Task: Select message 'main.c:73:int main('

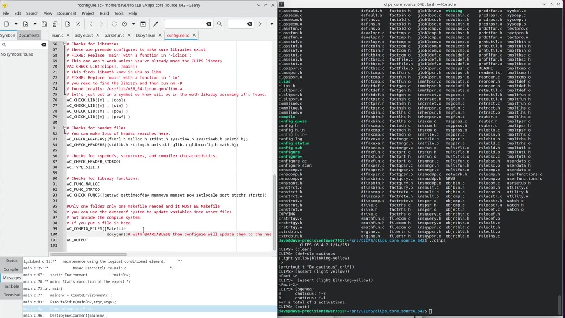Action: click(x=150, y=288)
